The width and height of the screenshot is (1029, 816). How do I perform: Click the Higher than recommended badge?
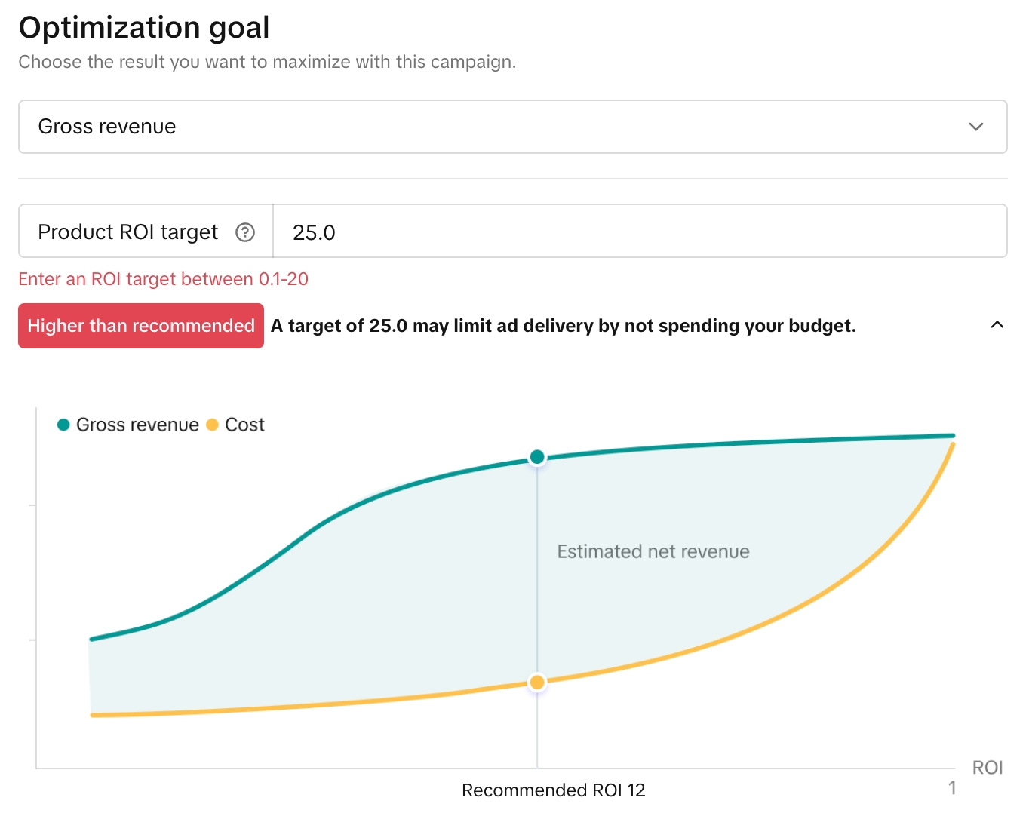141,326
